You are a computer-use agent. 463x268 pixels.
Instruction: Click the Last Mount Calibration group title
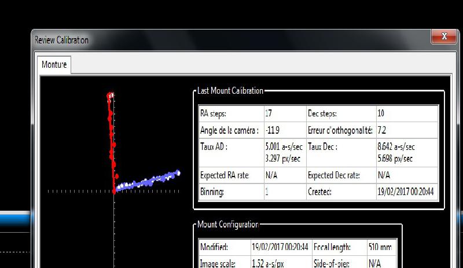[230, 91]
